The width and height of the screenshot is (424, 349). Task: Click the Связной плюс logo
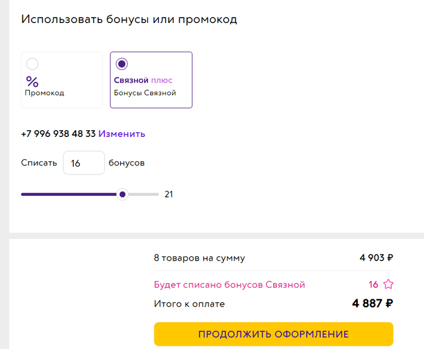tap(143, 80)
